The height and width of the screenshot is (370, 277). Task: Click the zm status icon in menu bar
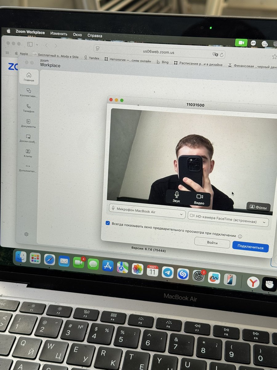pyautogui.click(x=253, y=43)
